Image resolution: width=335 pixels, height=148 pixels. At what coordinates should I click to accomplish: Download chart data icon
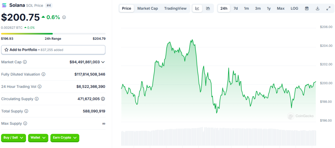pyautogui.click(x=317, y=8)
